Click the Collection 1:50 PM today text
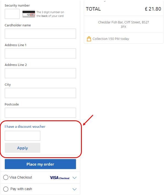 tap(111, 39)
